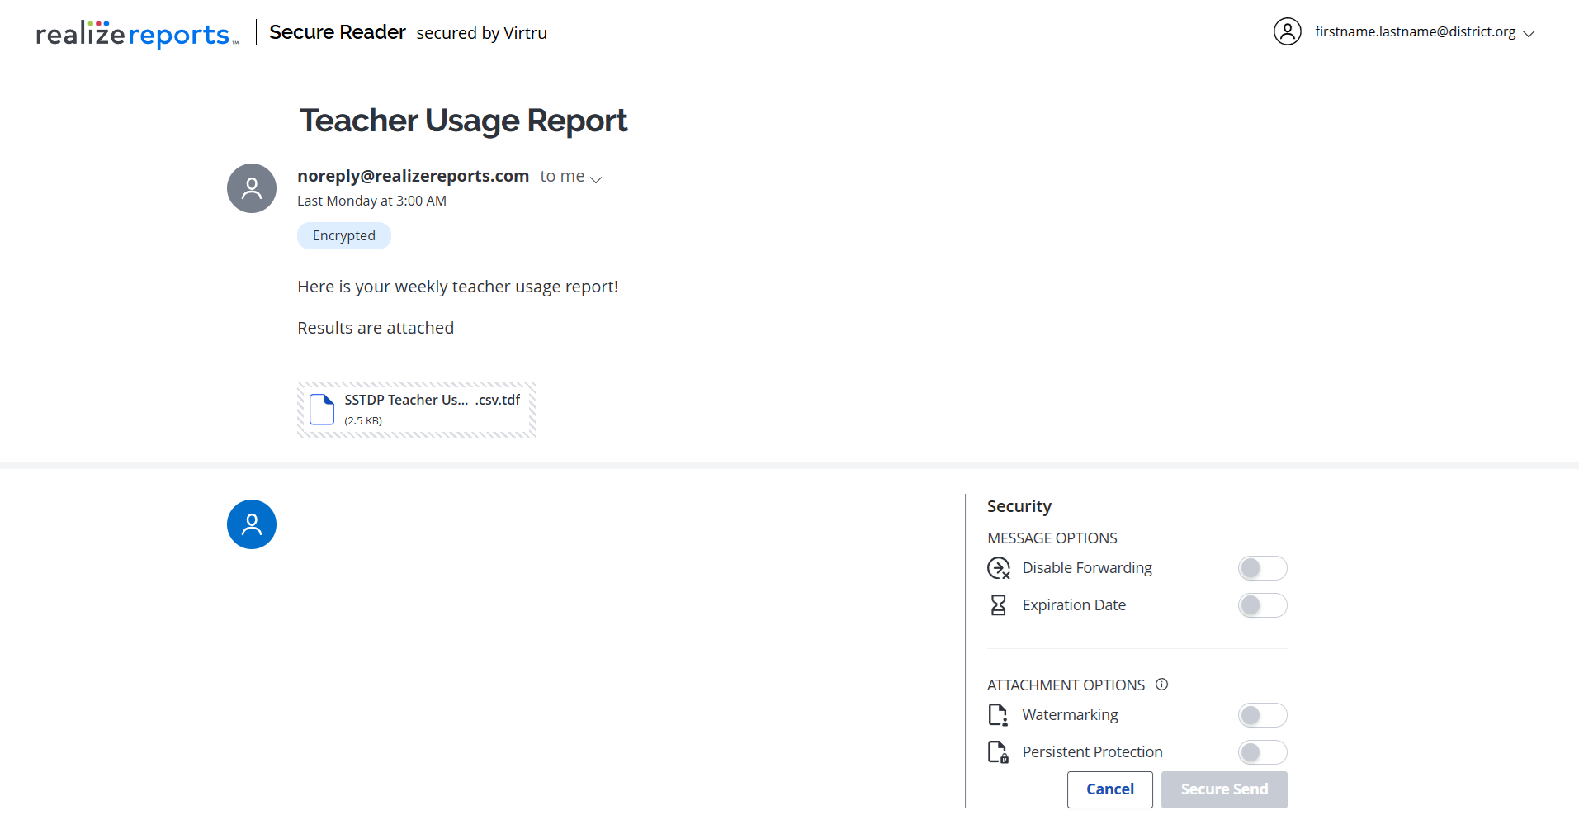1579x839 pixels.
Task: Click the realize reports logo
Action: click(137, 33)
